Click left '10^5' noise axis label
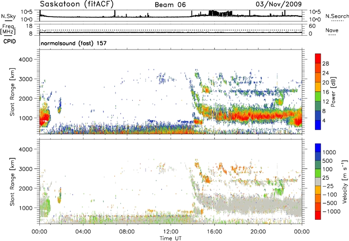This screenshot has width=349, height=241. tap(27, 12)
